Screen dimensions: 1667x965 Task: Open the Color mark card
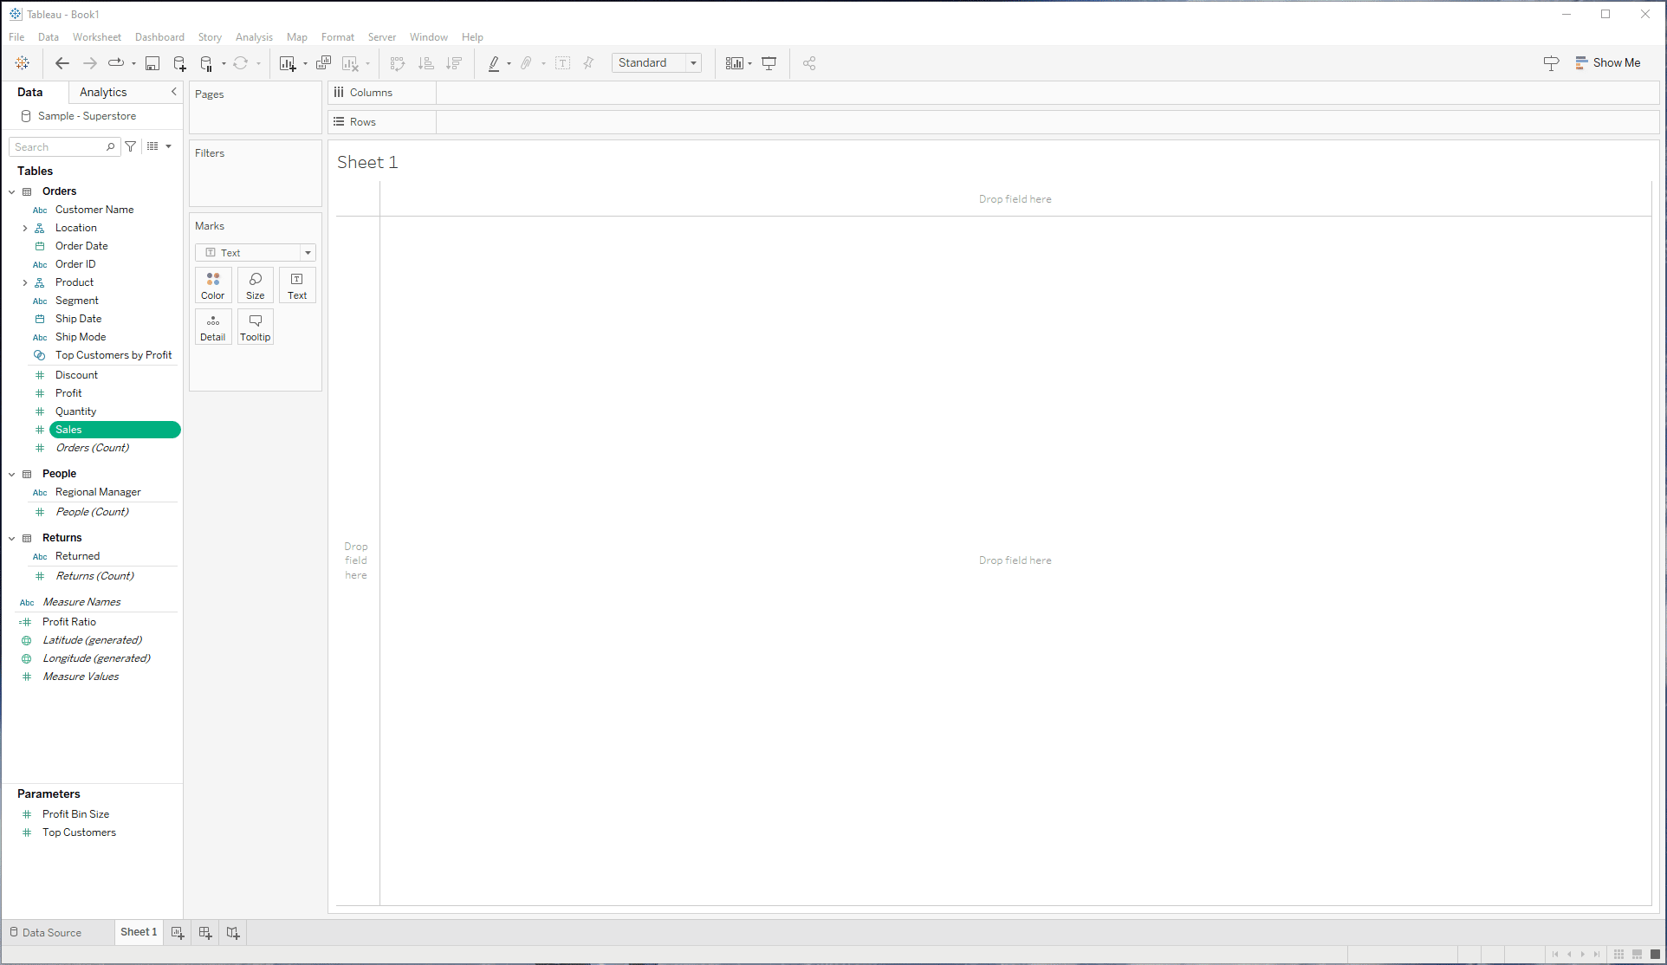click(x=213, y=285)
